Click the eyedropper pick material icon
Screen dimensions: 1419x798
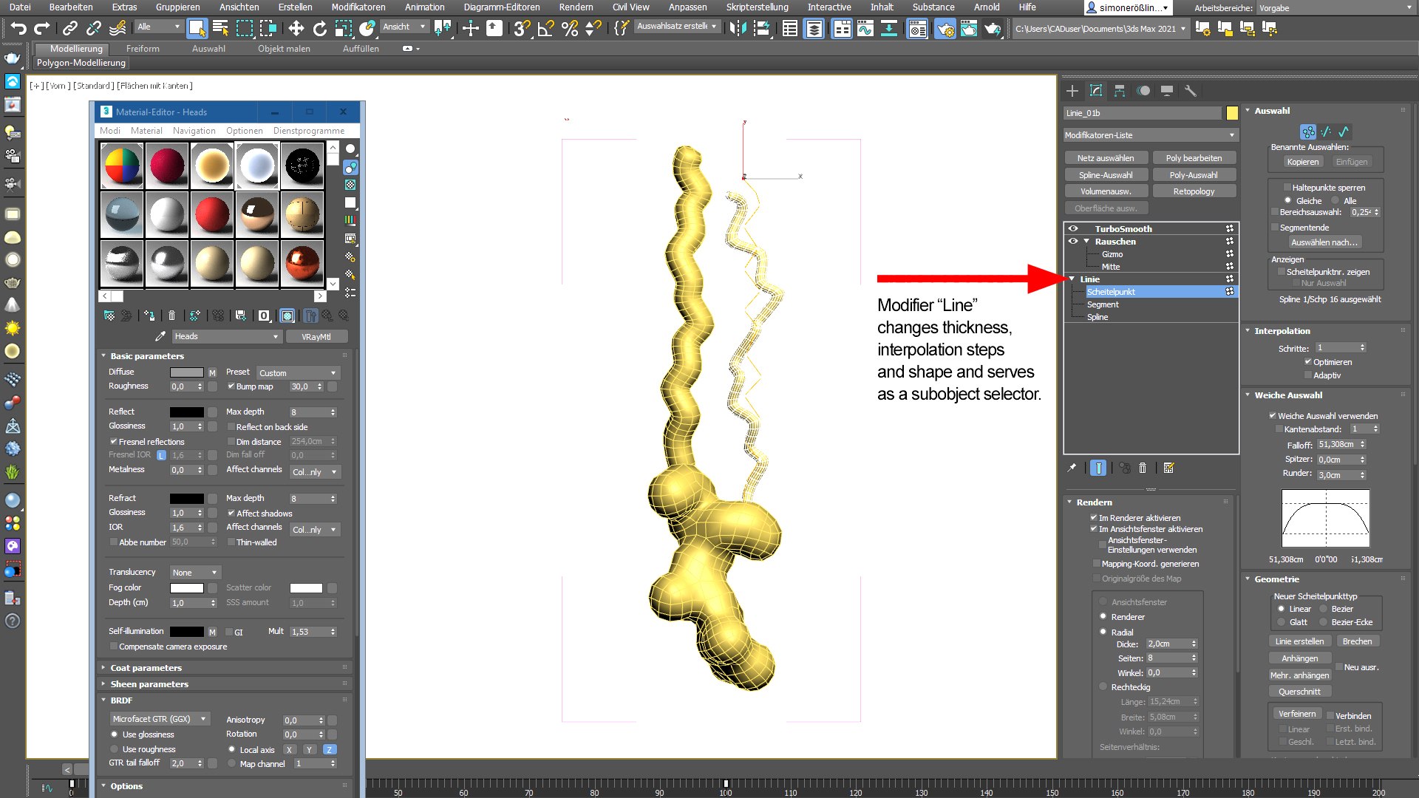(160, 336)
